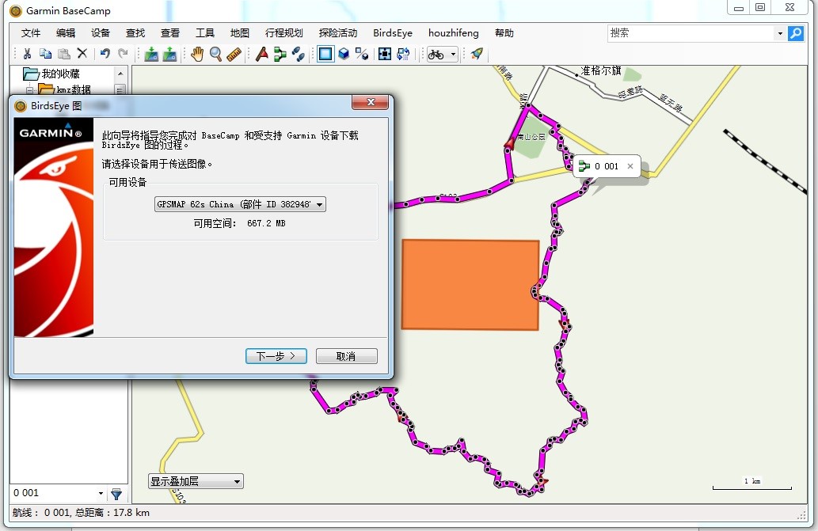Click the status bar route distance text

point(81,513)
